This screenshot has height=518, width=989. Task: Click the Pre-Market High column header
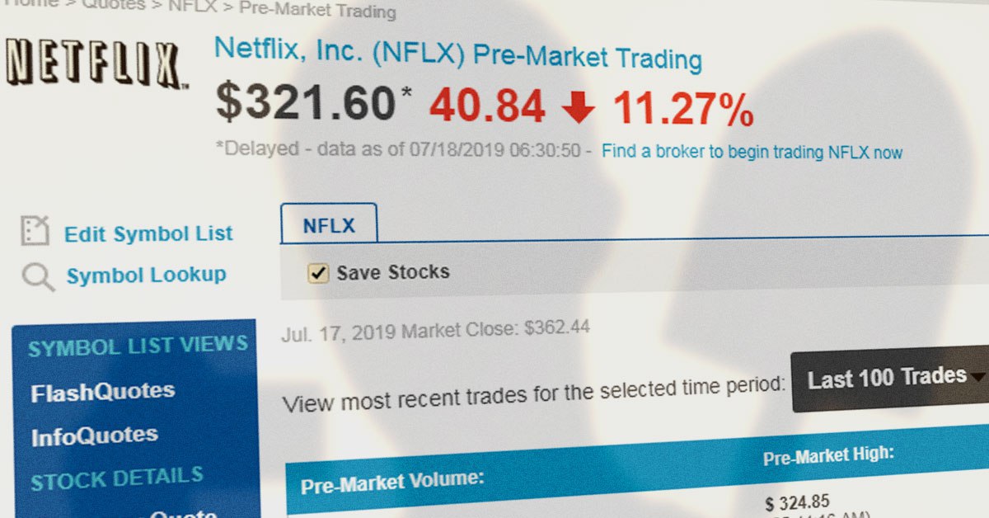coord(828,455)
